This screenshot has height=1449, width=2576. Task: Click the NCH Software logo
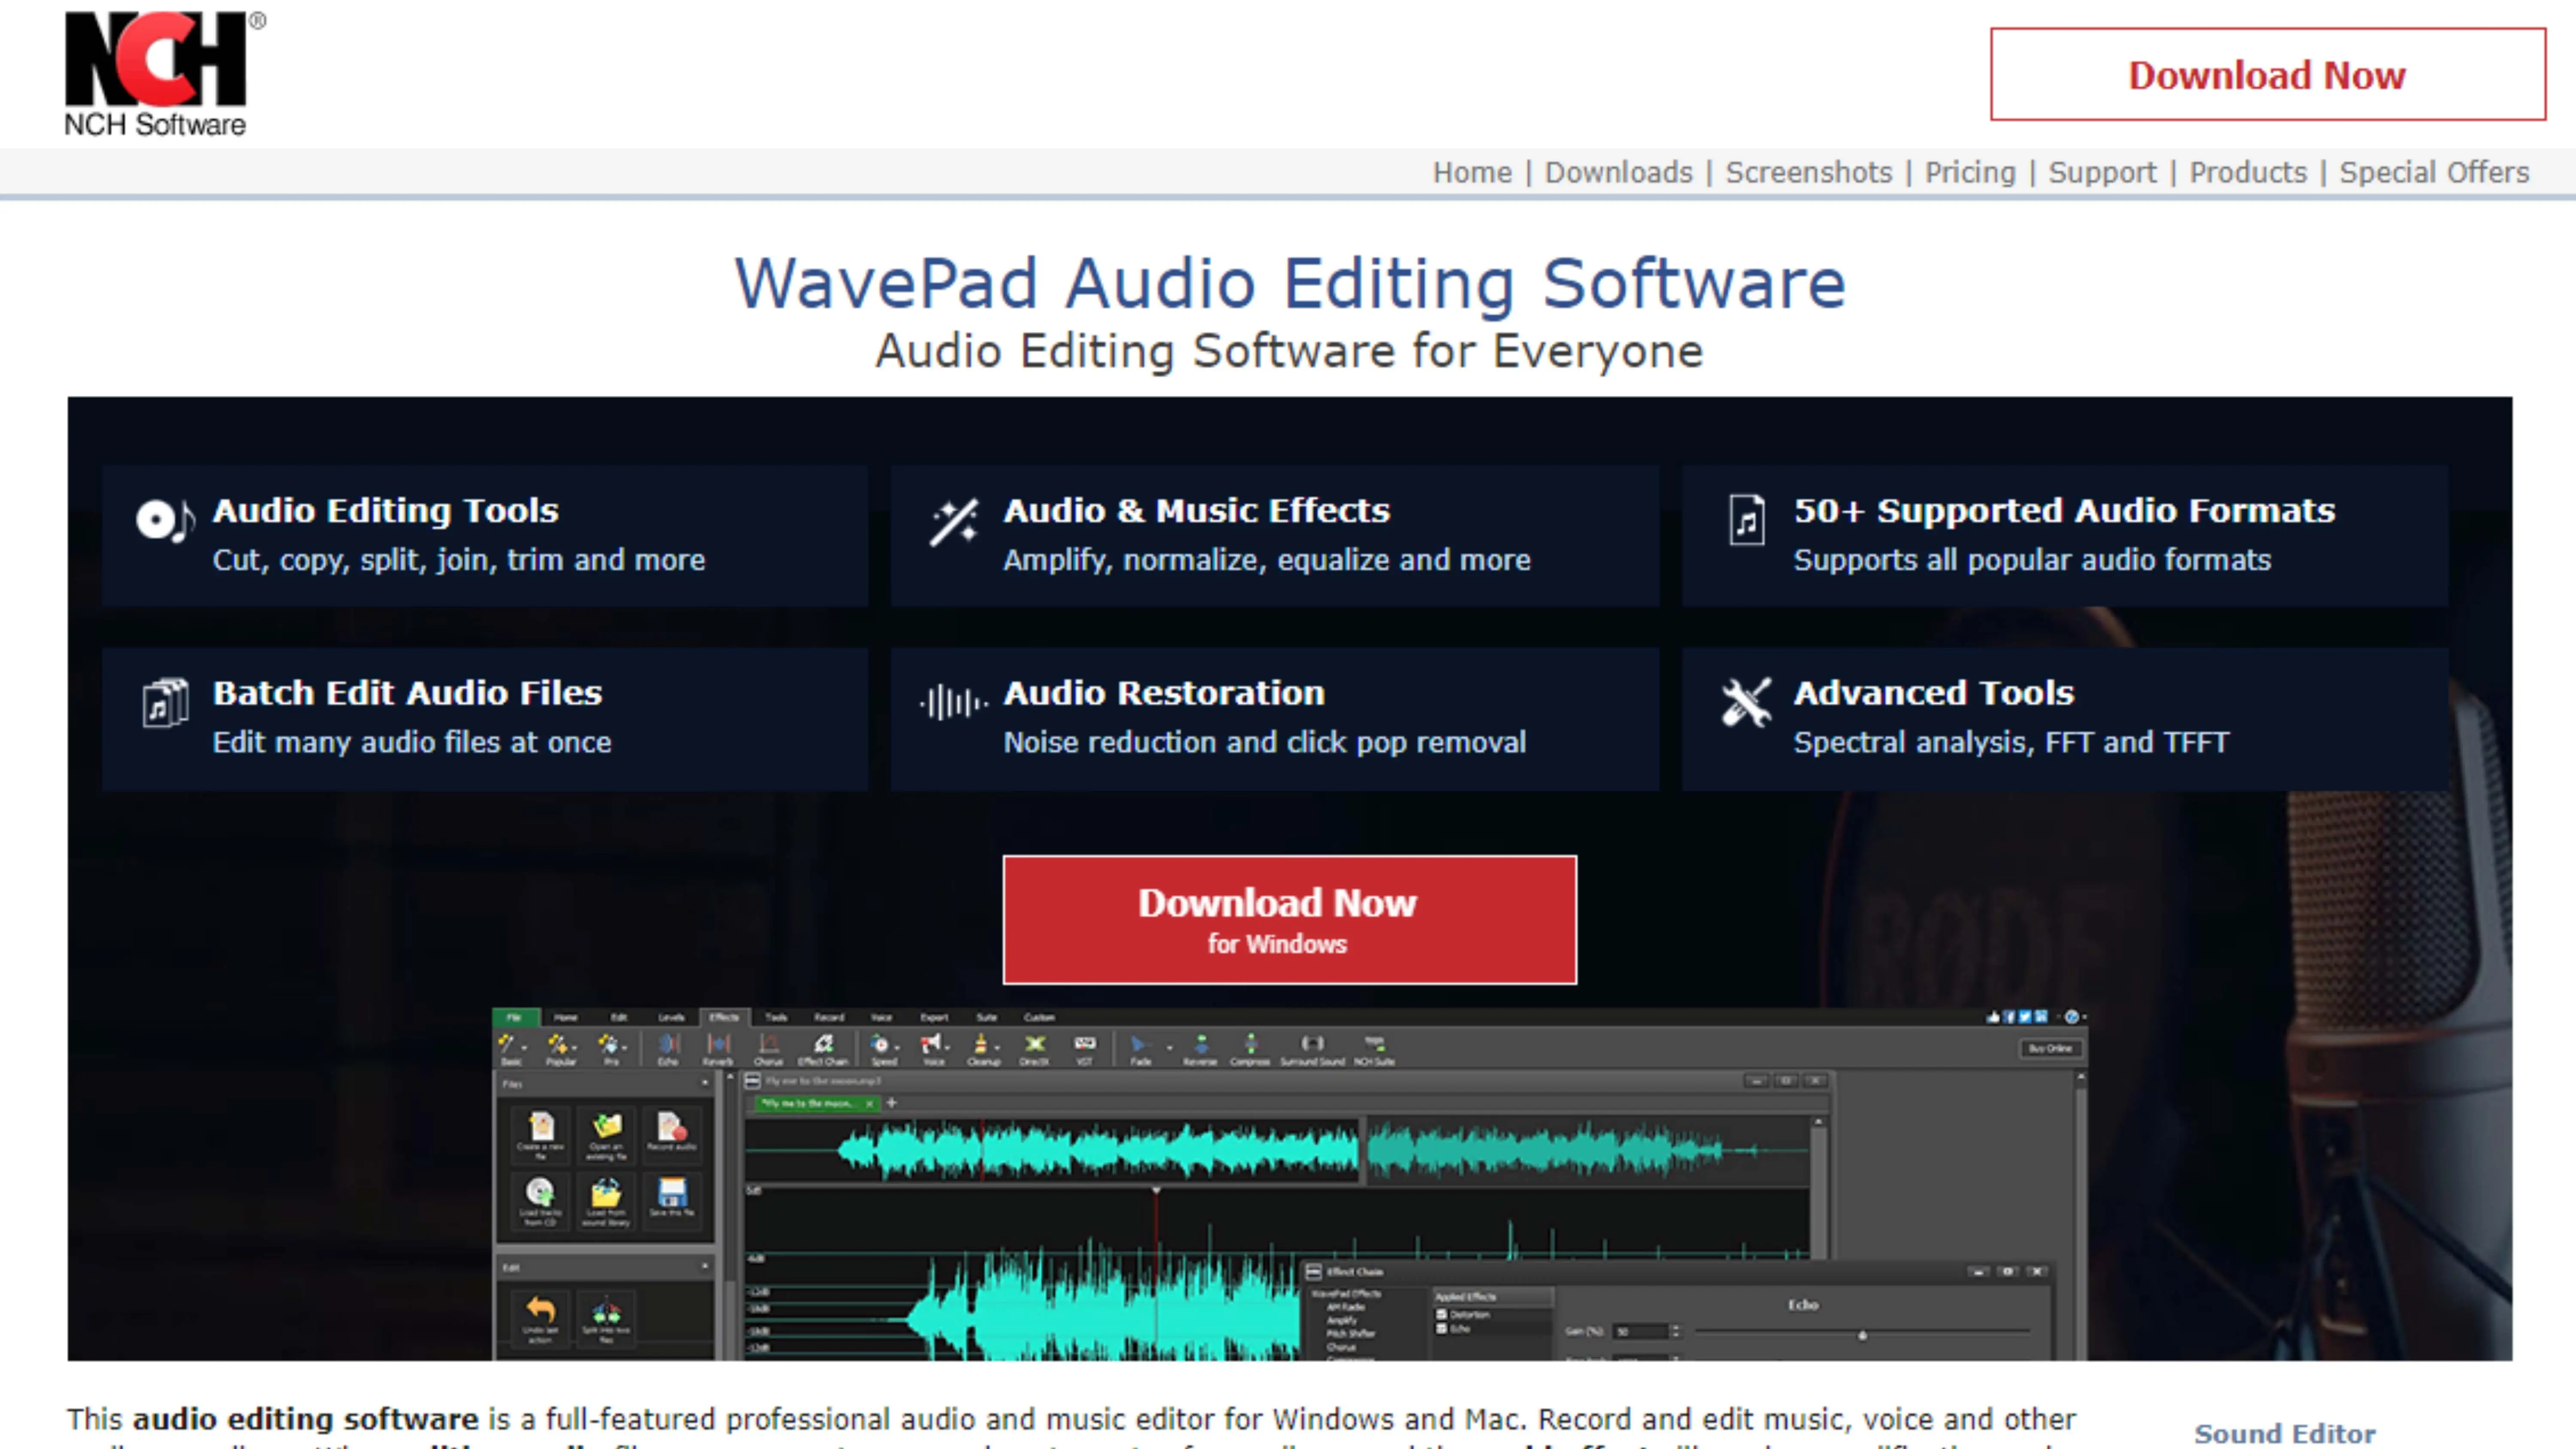pyautogui.click(x=165, y=73)
